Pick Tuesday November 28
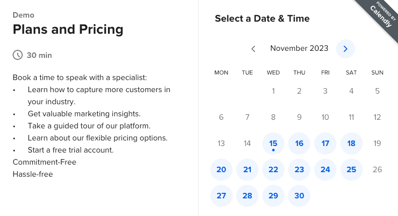The width and height of the screenshot is (398, 216). tap(247, 195)
